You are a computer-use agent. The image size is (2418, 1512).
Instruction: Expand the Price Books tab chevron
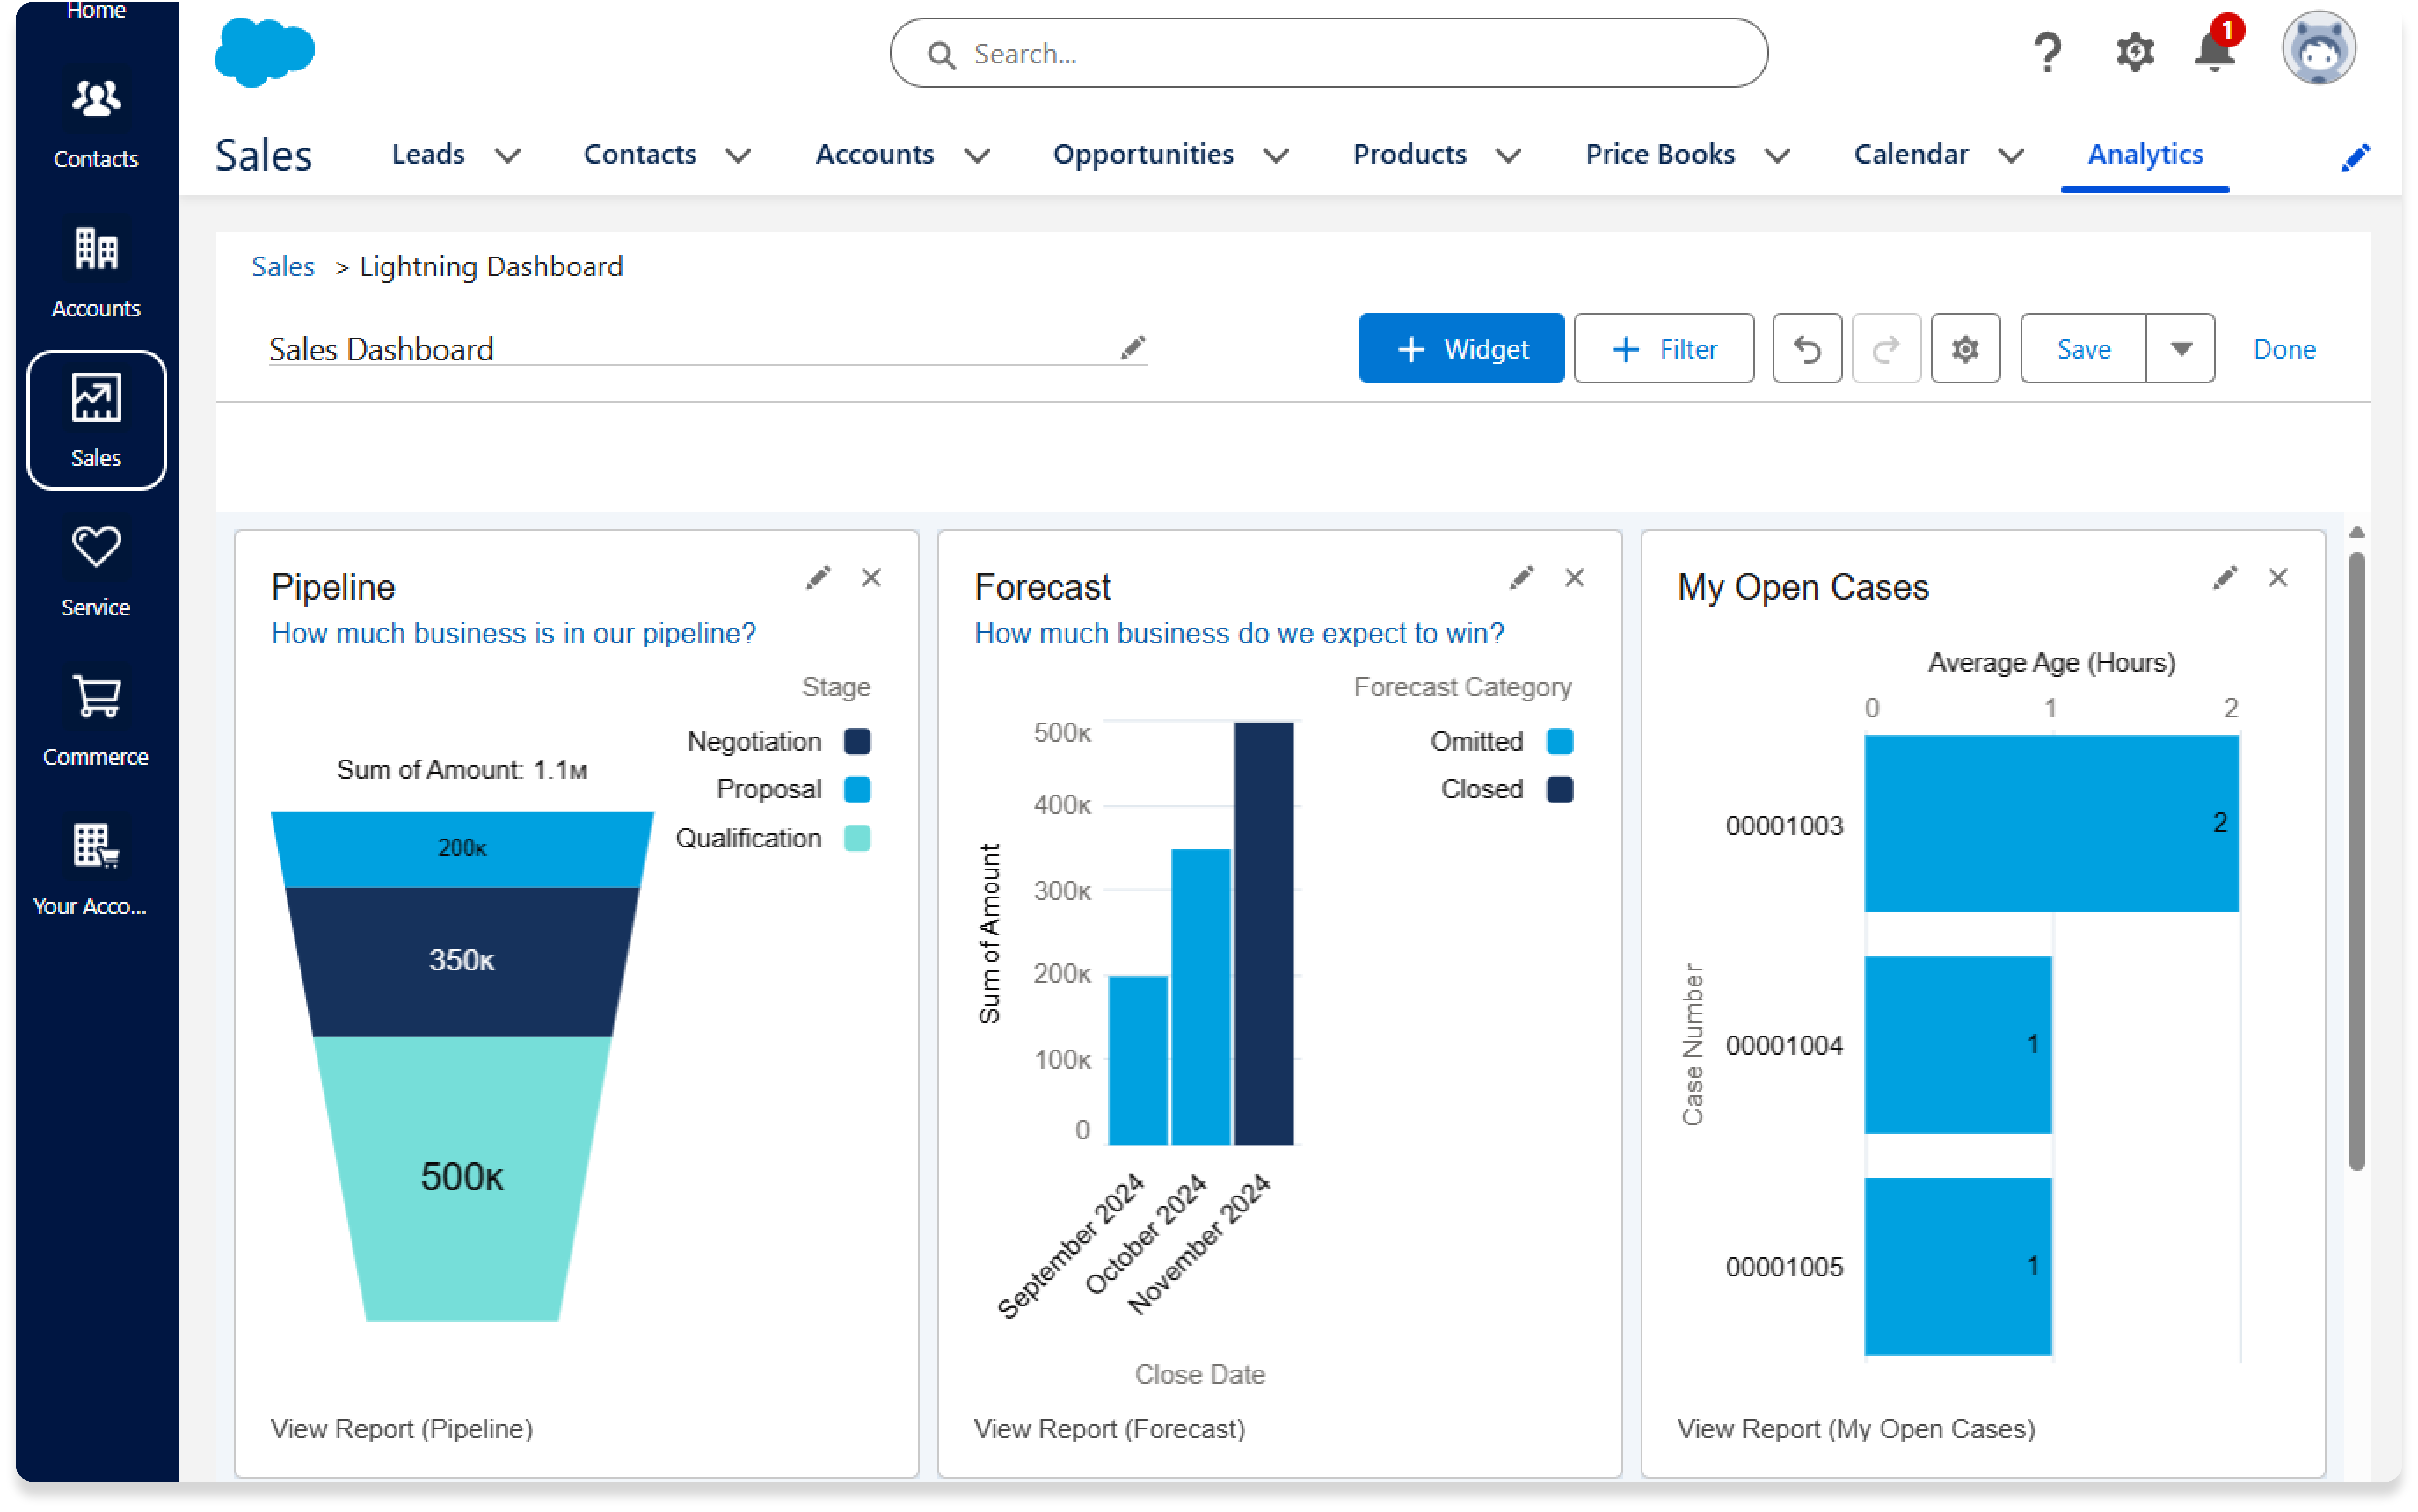pos(1777,156)
